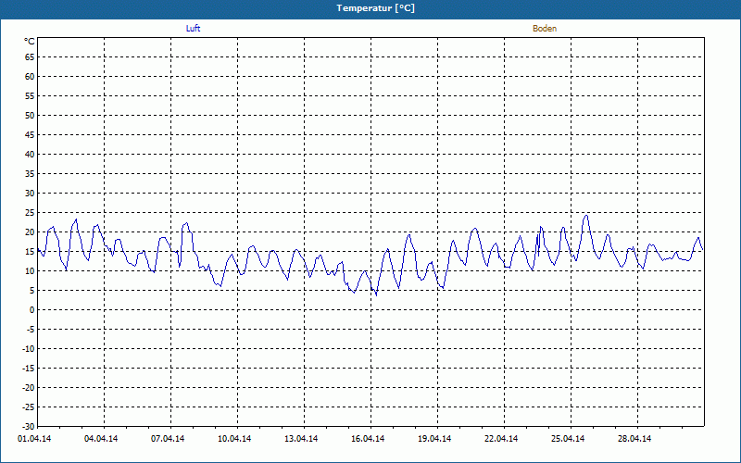Click the 04.04.14 date label
Image resolution: width=741 pixels, height=463 pixels.
tap(102, 438)
